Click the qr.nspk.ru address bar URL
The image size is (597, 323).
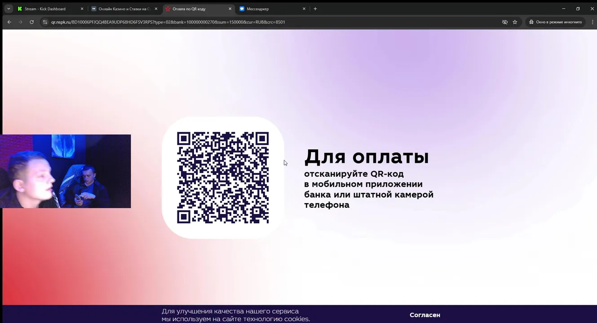[168, 22]
